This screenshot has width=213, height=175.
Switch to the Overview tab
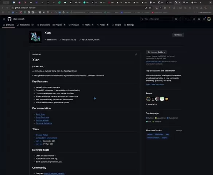(8, 25)
